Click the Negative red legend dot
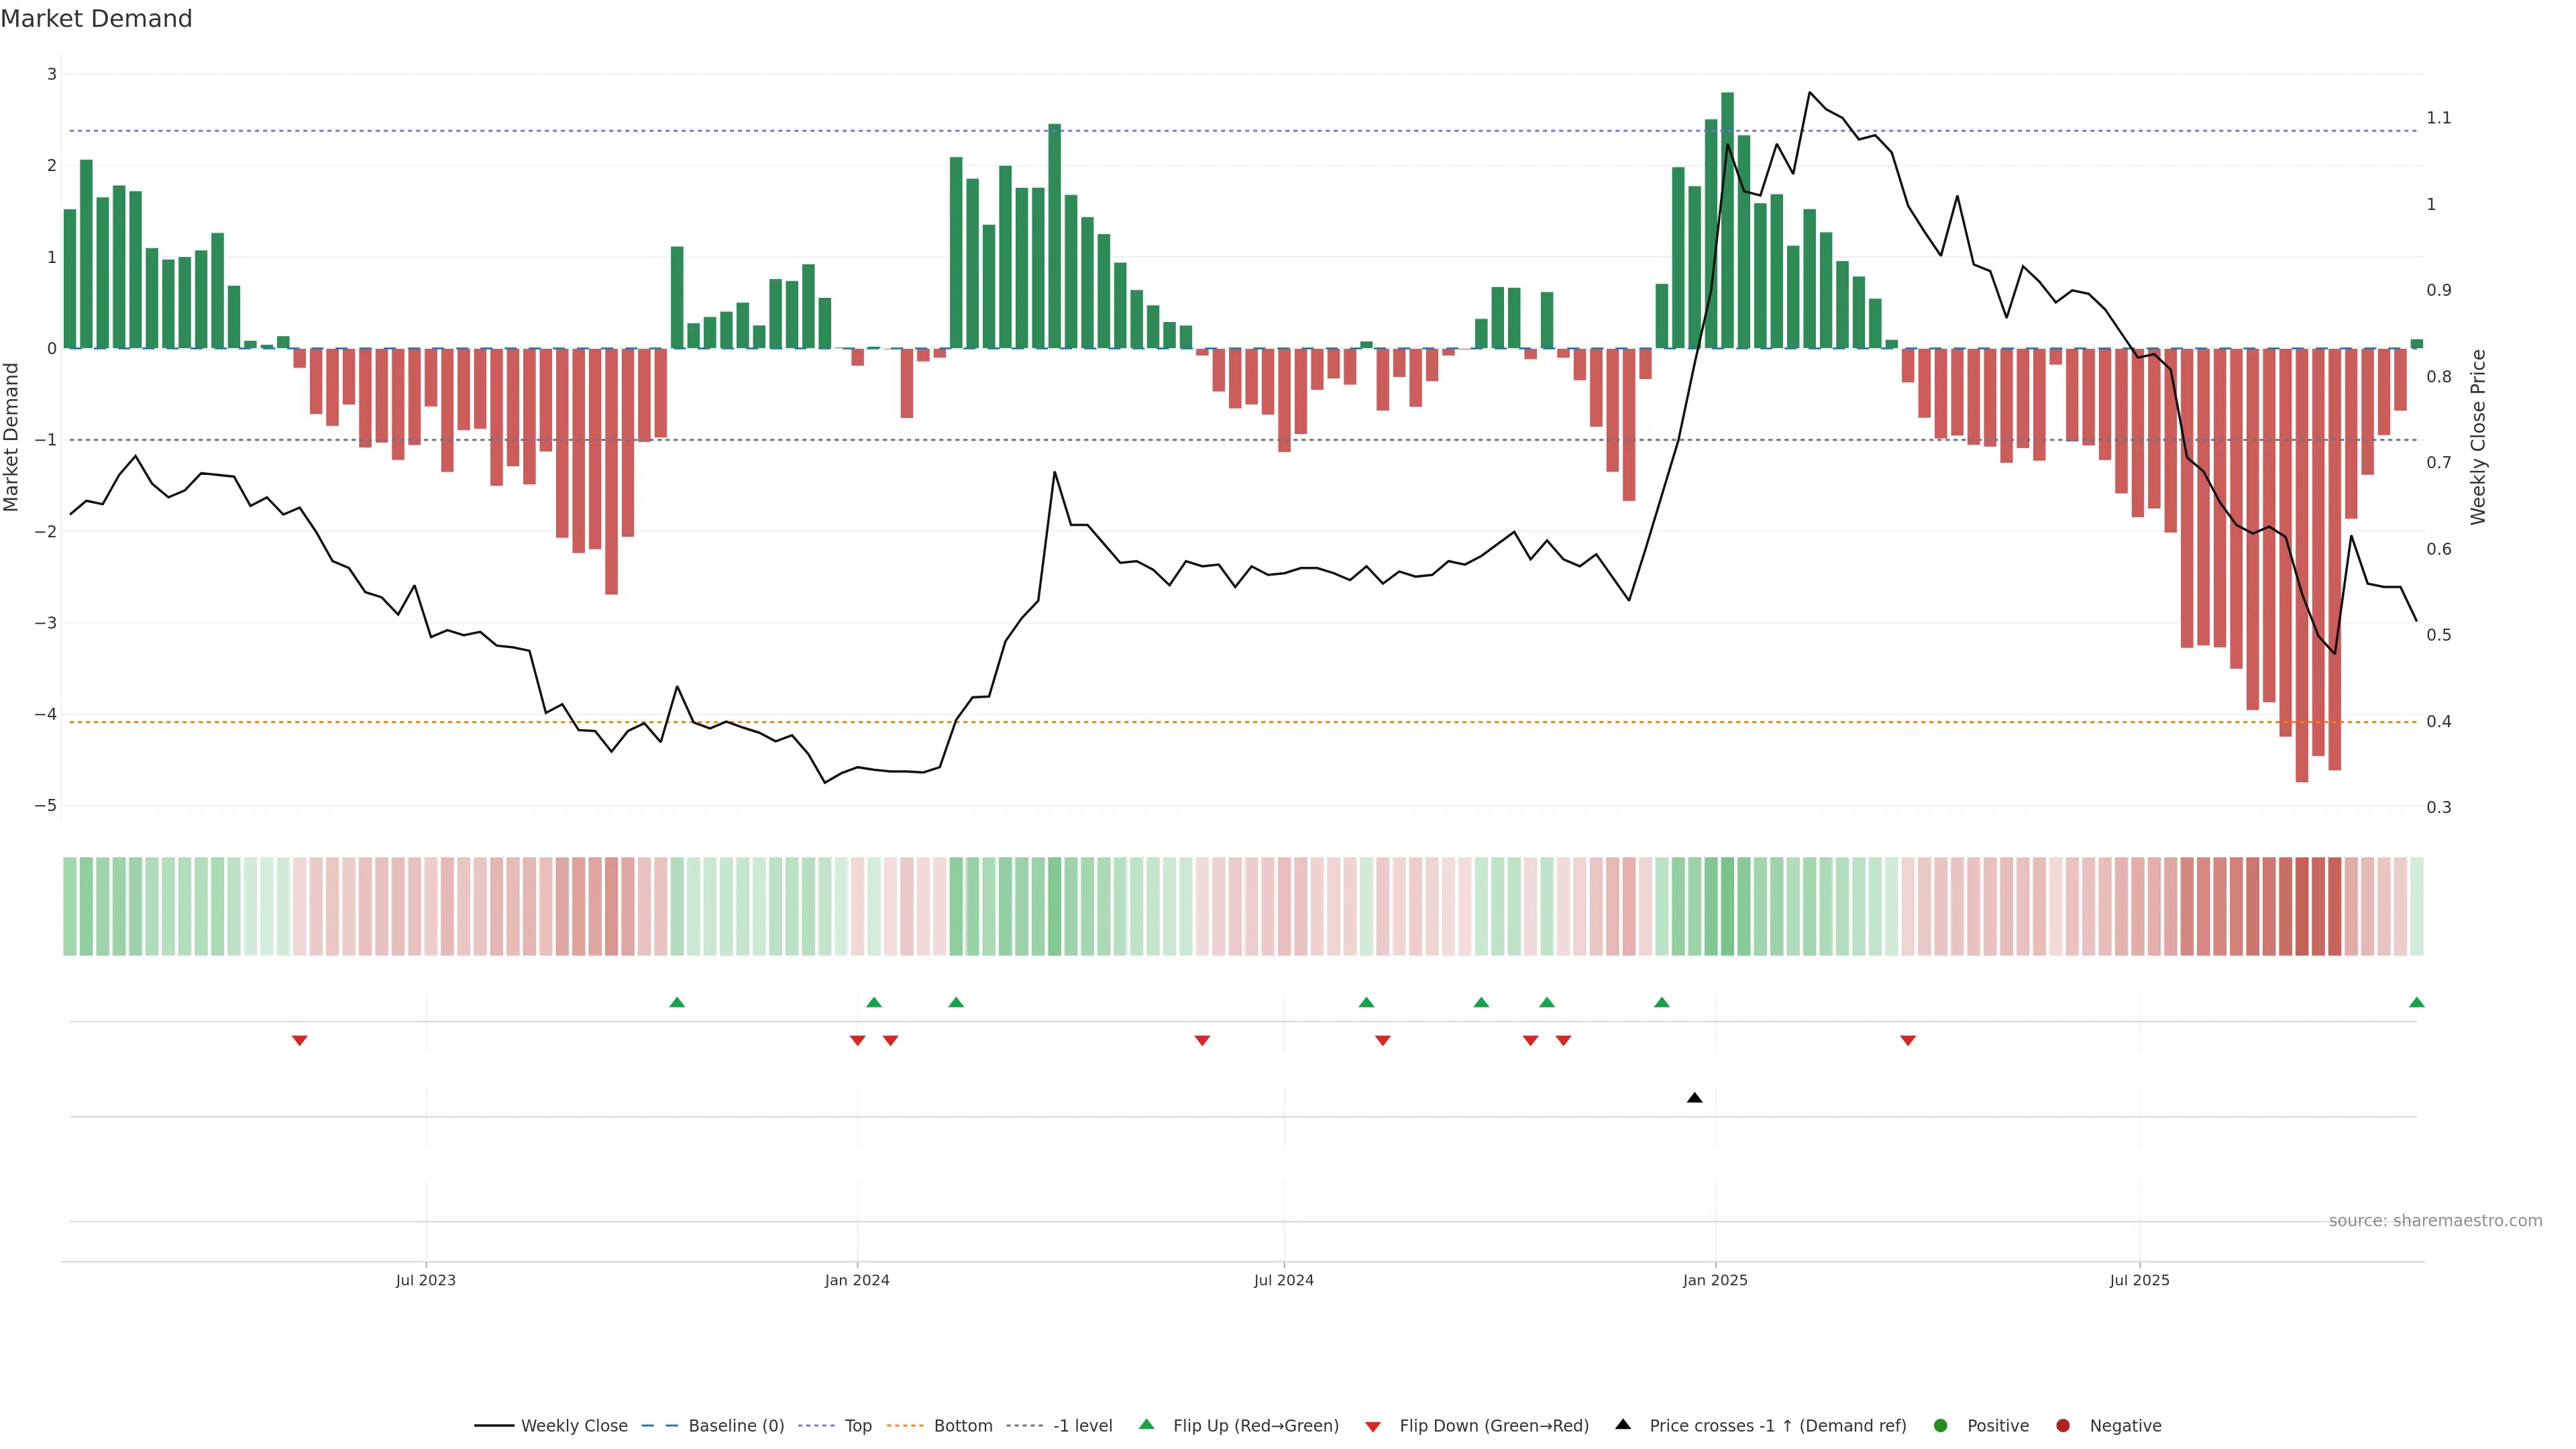The image size is (2576, 1449). point(2063,1426)
